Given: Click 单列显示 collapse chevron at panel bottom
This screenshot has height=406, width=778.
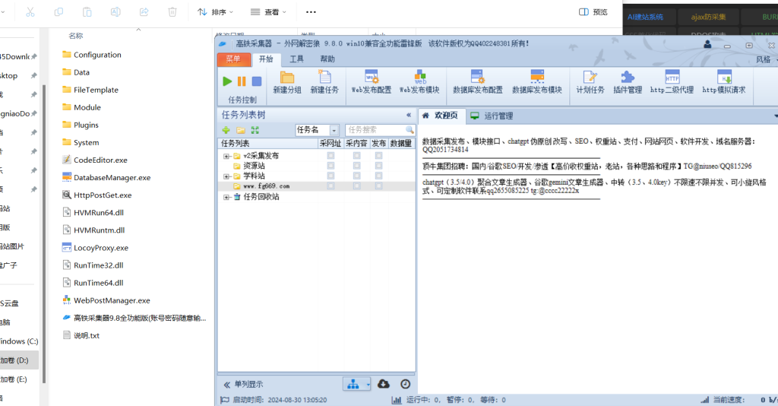Looking at the screenshot, I should coord(226,385).
